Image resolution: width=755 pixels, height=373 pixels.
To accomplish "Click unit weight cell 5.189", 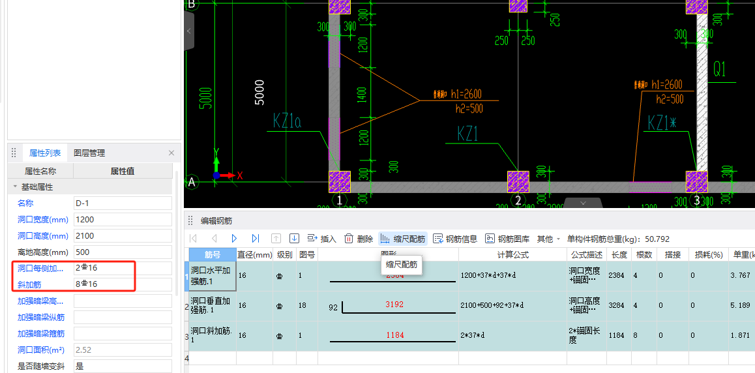I will (x=740, y=306).
